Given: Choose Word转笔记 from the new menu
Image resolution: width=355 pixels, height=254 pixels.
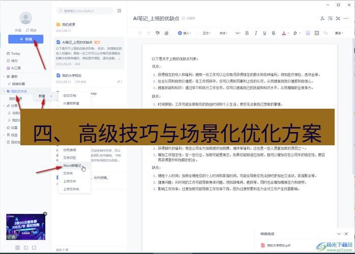Looking at the screenshot, I should pyautogui.click(x=72, y=166).
